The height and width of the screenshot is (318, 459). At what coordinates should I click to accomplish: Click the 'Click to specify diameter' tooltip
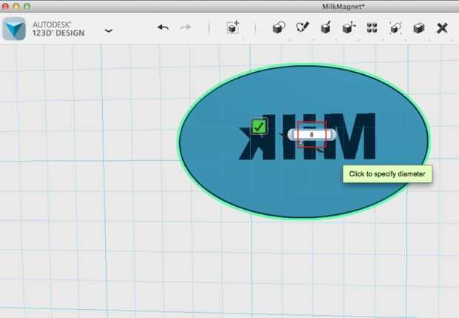click(x=387, y=174)
